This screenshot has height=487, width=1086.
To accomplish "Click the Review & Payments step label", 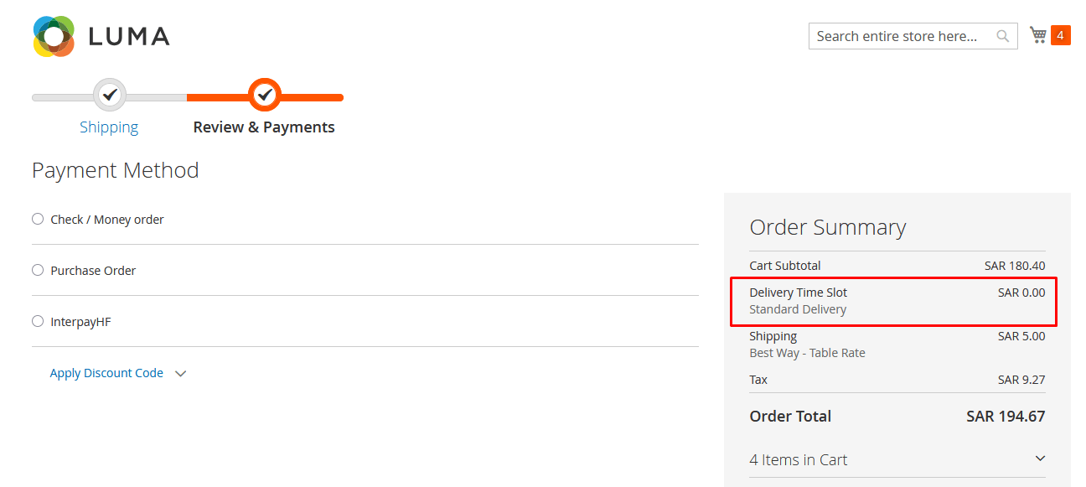I will 264,127.
